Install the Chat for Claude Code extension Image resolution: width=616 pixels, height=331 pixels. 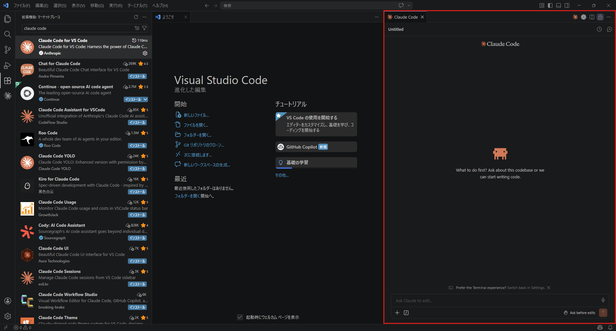(137, 76)
